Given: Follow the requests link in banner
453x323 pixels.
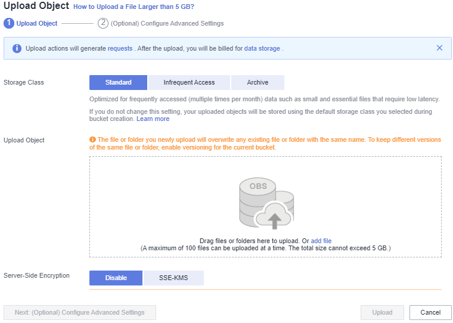Looking at the screenshot, I should pyautogui.click(x=120, y=48).
